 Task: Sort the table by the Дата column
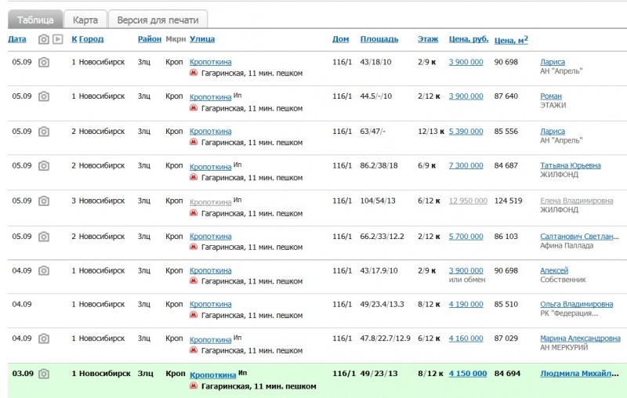pyautogui.click(x=17, y=39)
